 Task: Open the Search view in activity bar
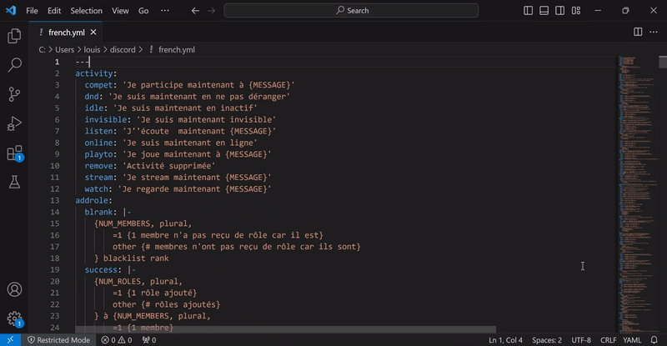point(14,65)
